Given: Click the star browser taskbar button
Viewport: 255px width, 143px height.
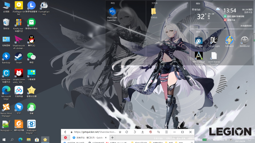Looking at the screenshot, I should click(x=45, y=140).
